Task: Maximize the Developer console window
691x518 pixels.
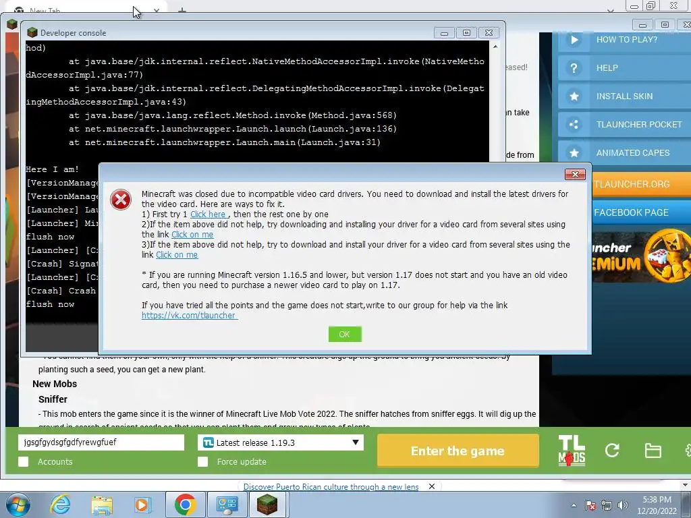Action: 466,33
